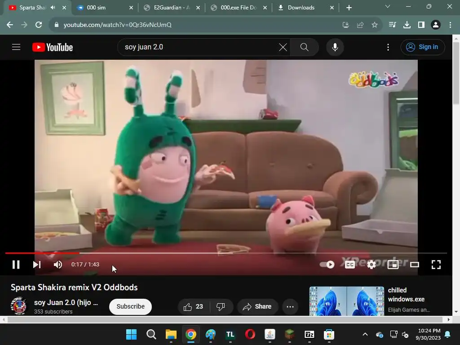
Task: Subscribe to soy Juan 2.0 channel
Action: pos(131,306)
